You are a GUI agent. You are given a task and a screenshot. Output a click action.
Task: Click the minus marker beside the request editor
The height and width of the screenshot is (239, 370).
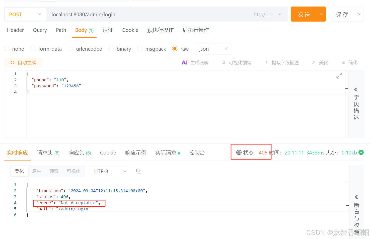347,89
